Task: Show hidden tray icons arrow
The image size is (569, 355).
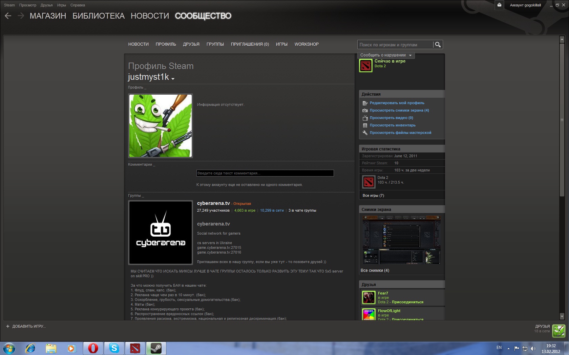Action: point(508,348)
